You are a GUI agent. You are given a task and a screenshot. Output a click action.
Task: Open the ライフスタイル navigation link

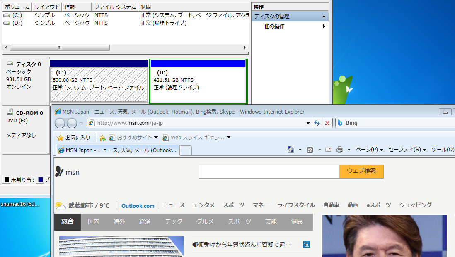pos(296,205)
